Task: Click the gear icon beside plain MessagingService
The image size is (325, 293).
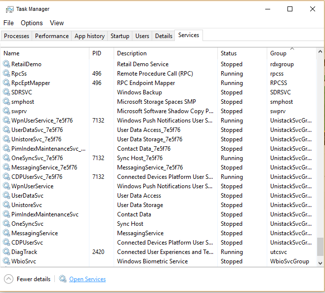Action: click(x=6, y=233)
